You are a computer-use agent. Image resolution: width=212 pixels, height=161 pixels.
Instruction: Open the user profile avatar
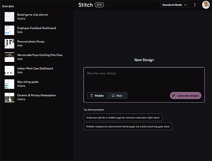(206, 5)
